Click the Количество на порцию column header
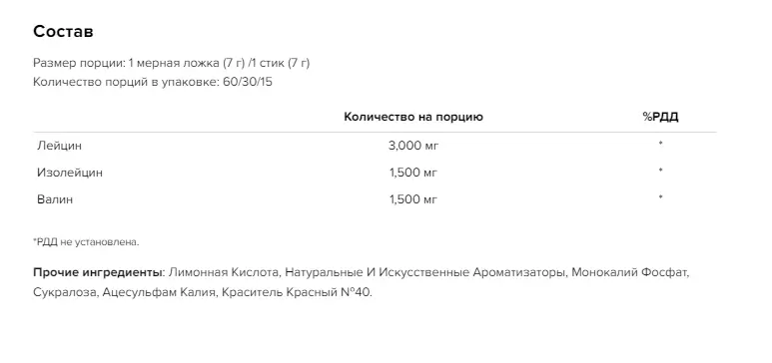Screen dimensions: 772x363 [x=413, y=117]
